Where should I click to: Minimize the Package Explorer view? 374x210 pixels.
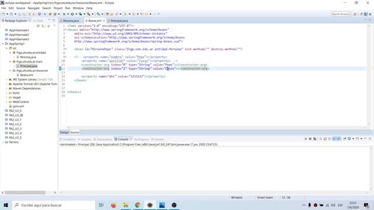(x=49, y=20)
